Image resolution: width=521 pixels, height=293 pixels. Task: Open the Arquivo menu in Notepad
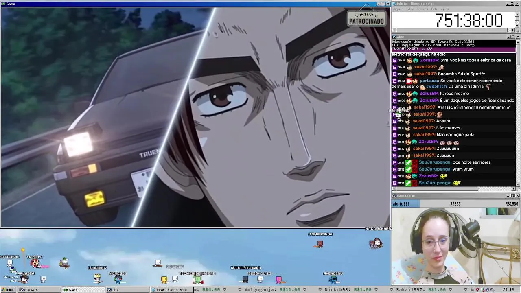398,9
